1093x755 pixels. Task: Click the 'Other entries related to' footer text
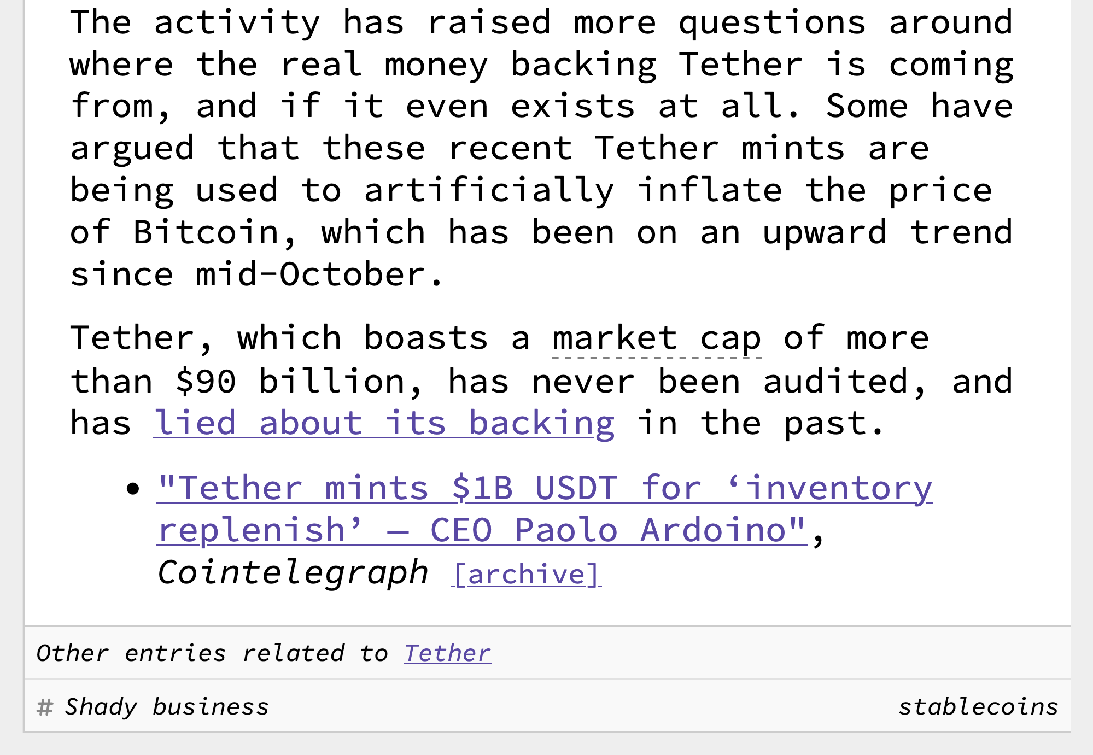click(x=212, y=653)
